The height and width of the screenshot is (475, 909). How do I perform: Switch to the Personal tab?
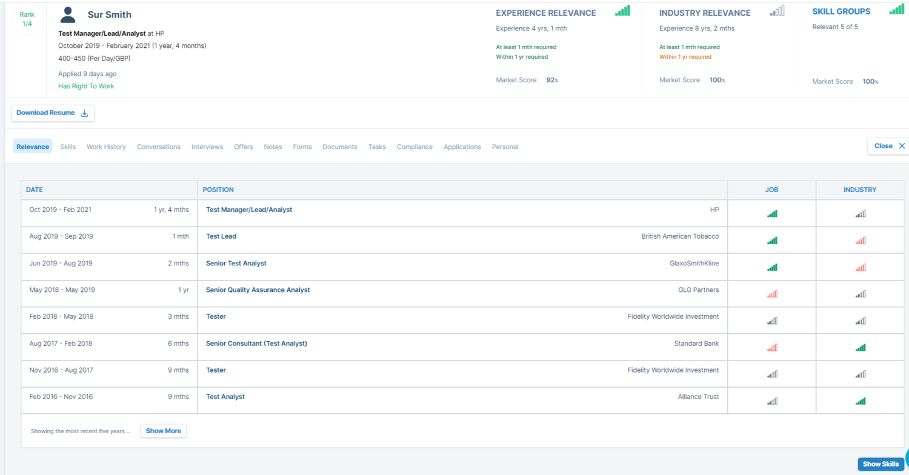pyautogui.click(x=505, y=147)
